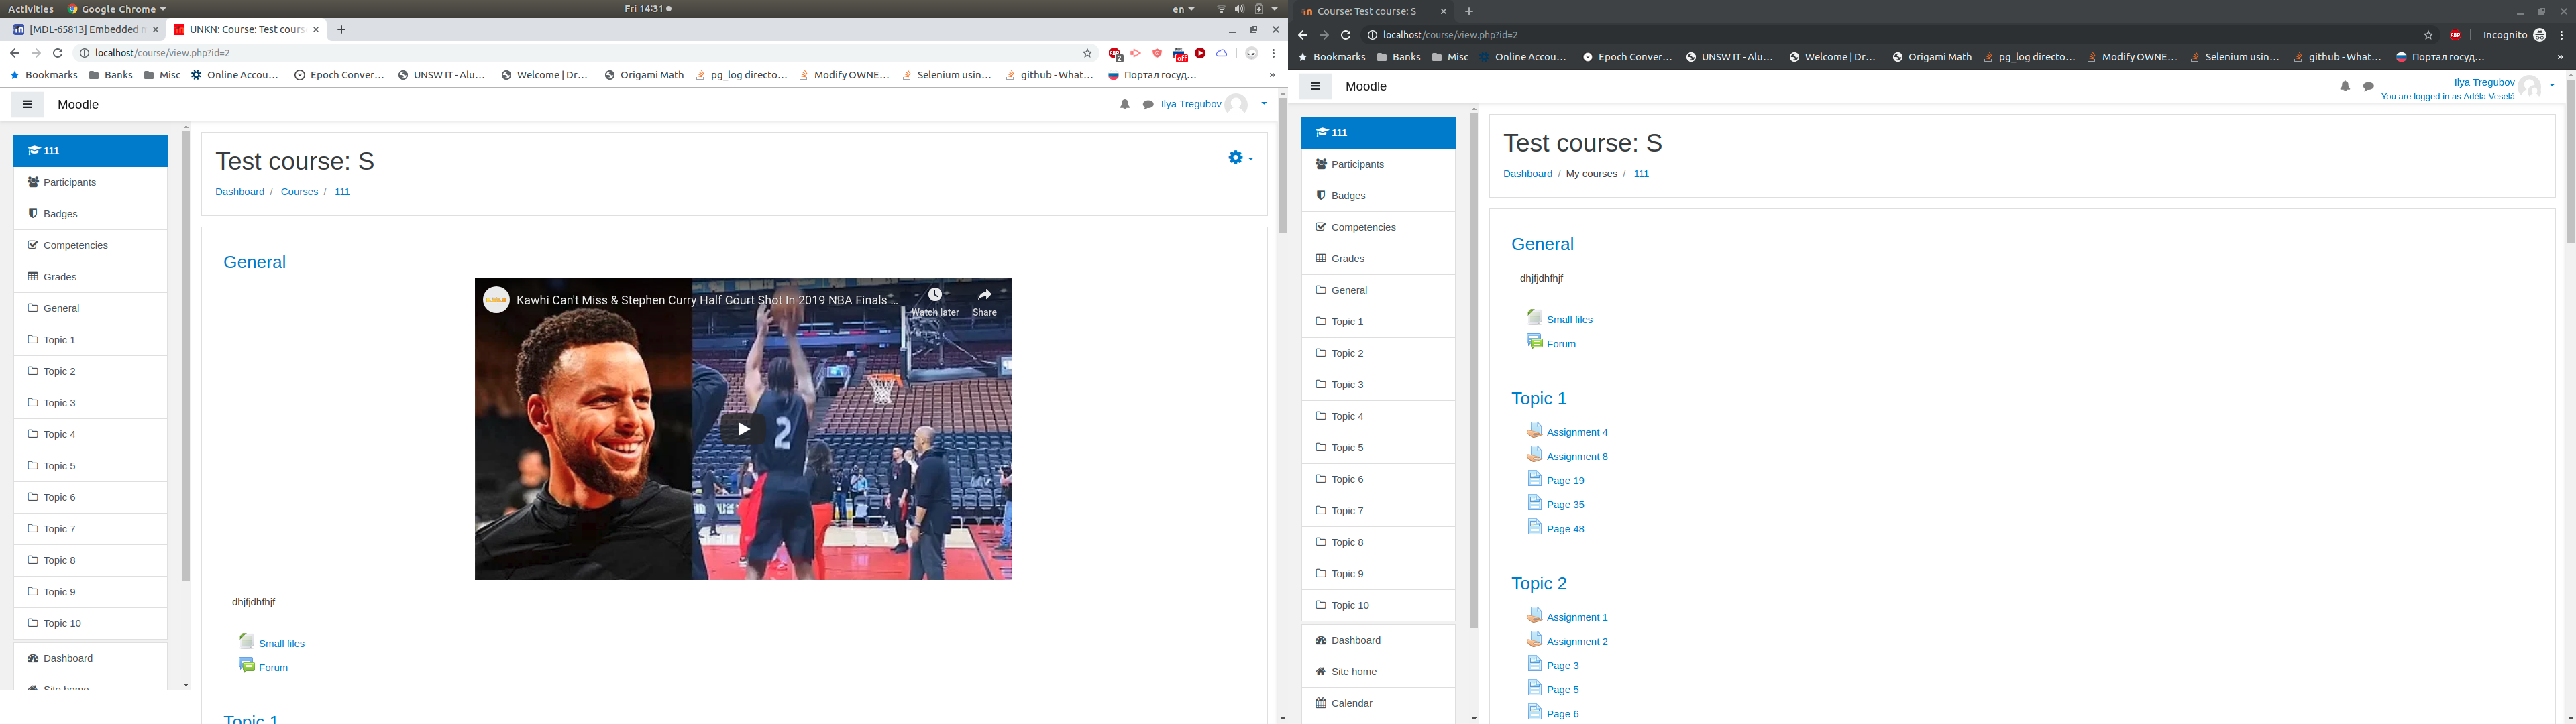Open Small files folder icon in right window

tap(1534, 317)
